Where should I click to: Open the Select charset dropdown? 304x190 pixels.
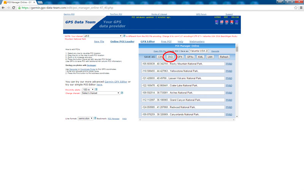tap(100, 93)
